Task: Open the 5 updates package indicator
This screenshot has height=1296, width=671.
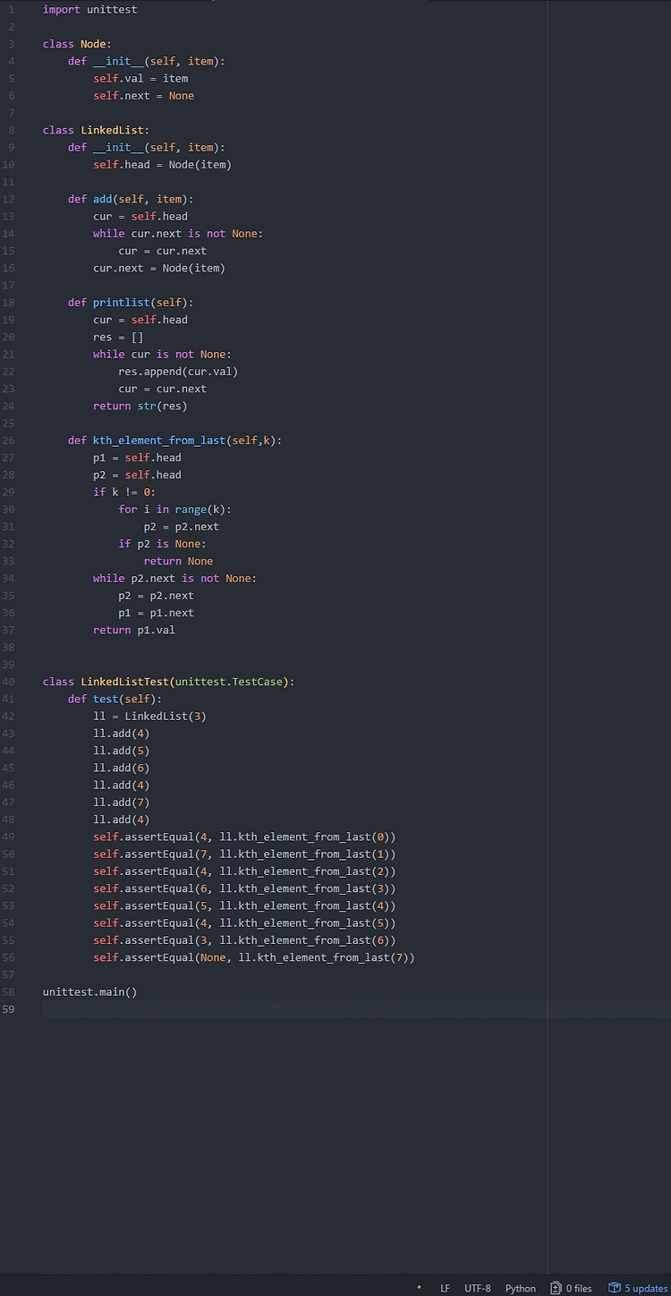Action: click(638, 1288)
